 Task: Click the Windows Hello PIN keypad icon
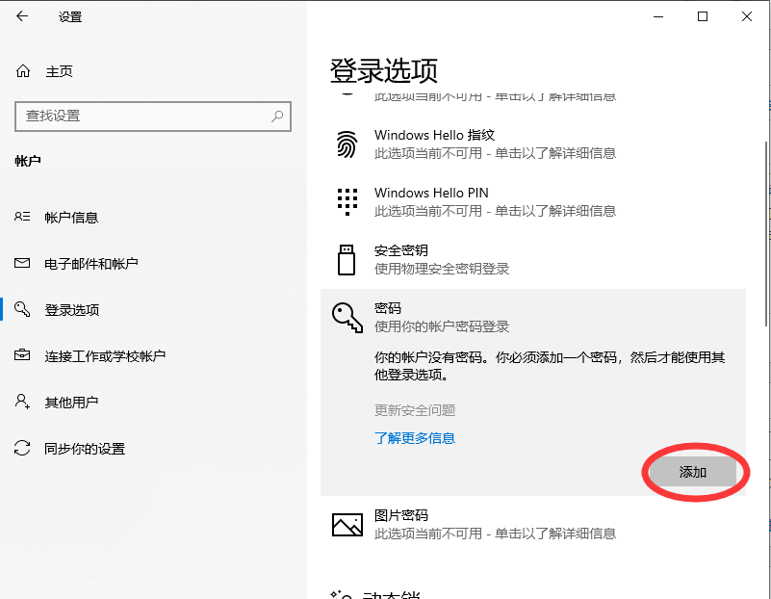coord(347,201)
